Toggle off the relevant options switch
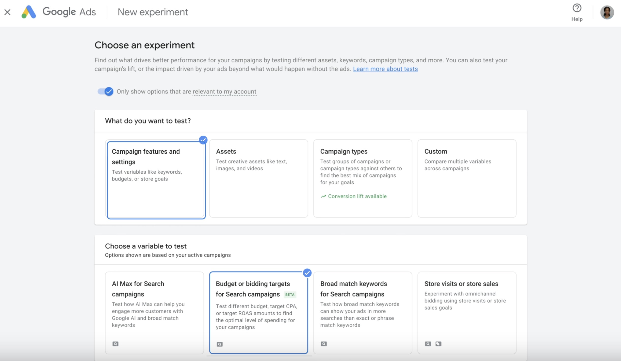Screen dimensions: 621x361 click(105, 92)
